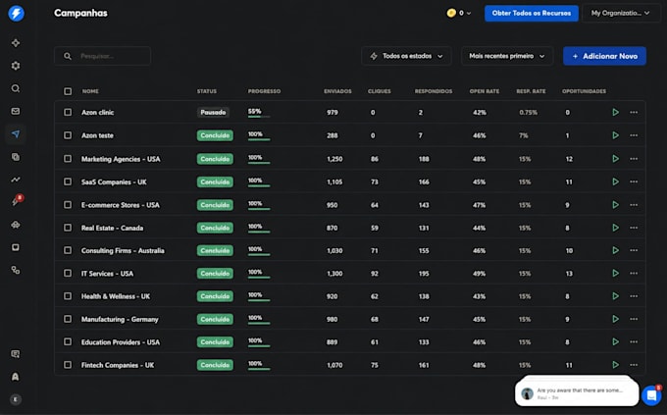
Task: Check the Azon clinic checkbox
Action: point(68,113)
